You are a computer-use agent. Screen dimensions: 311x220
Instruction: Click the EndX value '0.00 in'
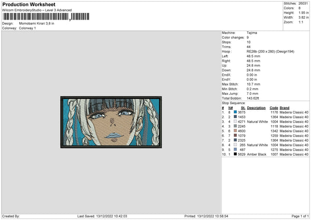[x=252, y=75]
